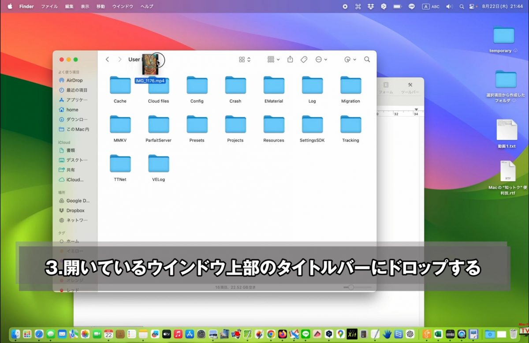Switch the ABC input source in menu bar
The image size is (529, 343).
[x=431, y=7]
